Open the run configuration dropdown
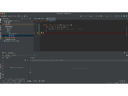Viewport: 128px width, 96px height. click(x=91, y=16)
